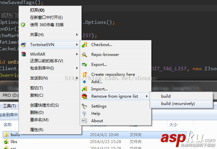217x149 pixels.
Task: Click the libs folder icon with checkmark
Action: tap(6, 142)
